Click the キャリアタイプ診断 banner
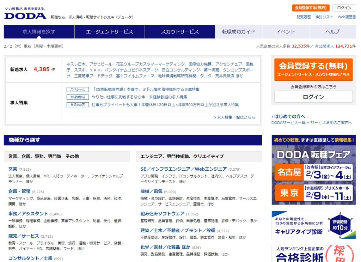 (x=313, y=225)
